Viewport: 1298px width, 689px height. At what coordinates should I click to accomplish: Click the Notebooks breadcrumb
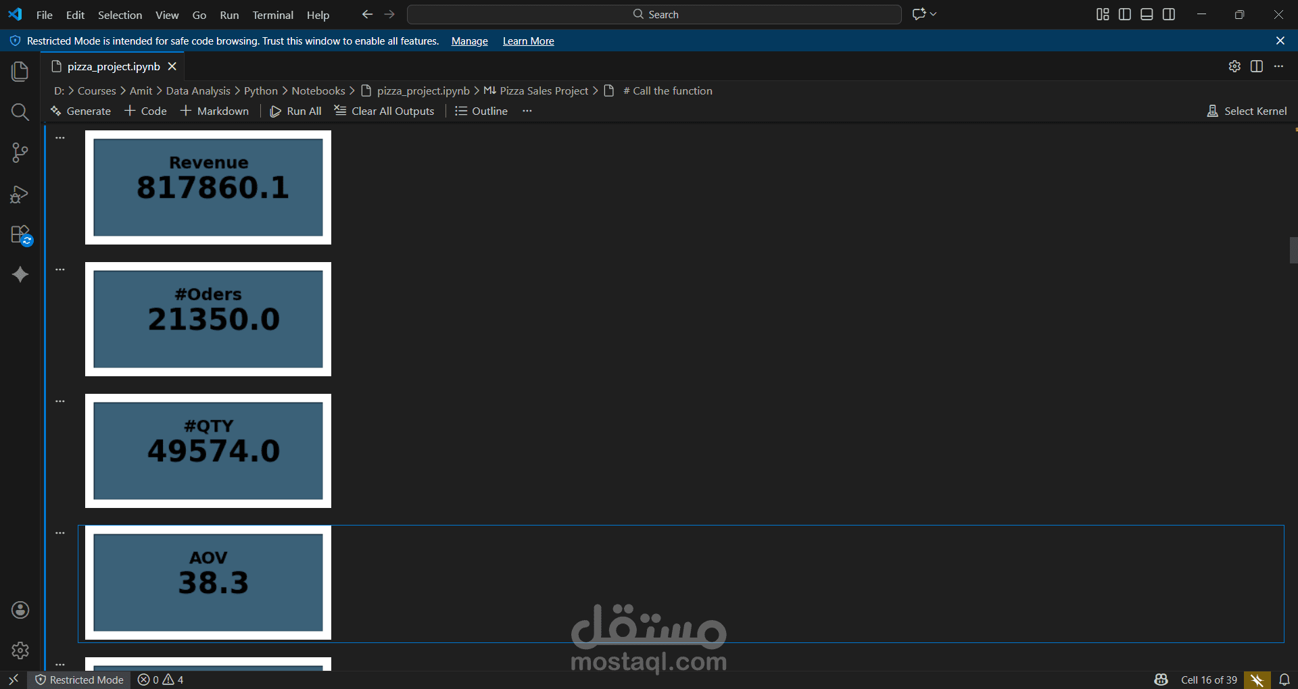click(318, 91)
